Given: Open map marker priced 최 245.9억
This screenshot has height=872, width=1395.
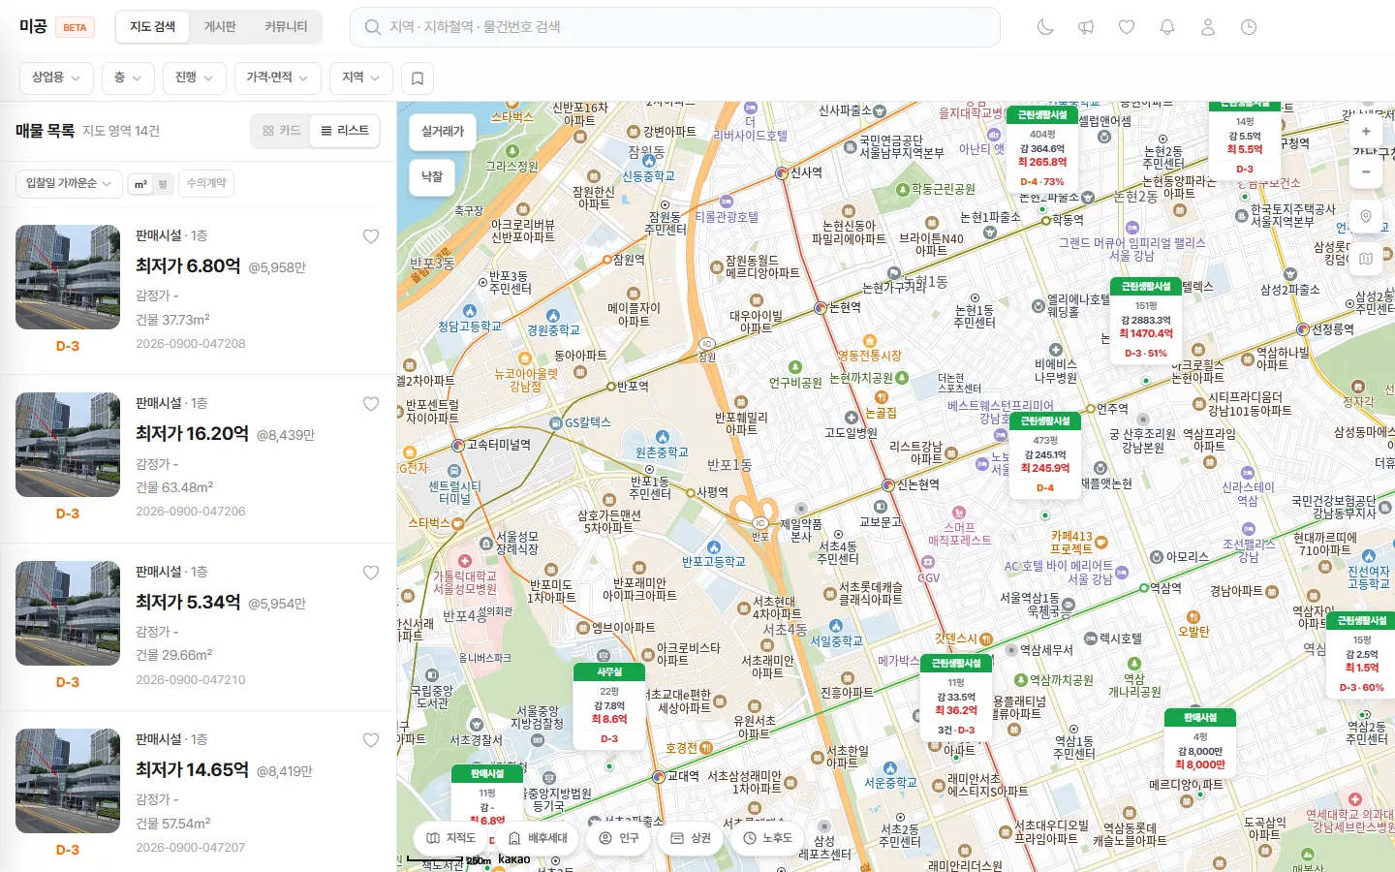Looking at the screenshot, I should [x=1045, y=455].
